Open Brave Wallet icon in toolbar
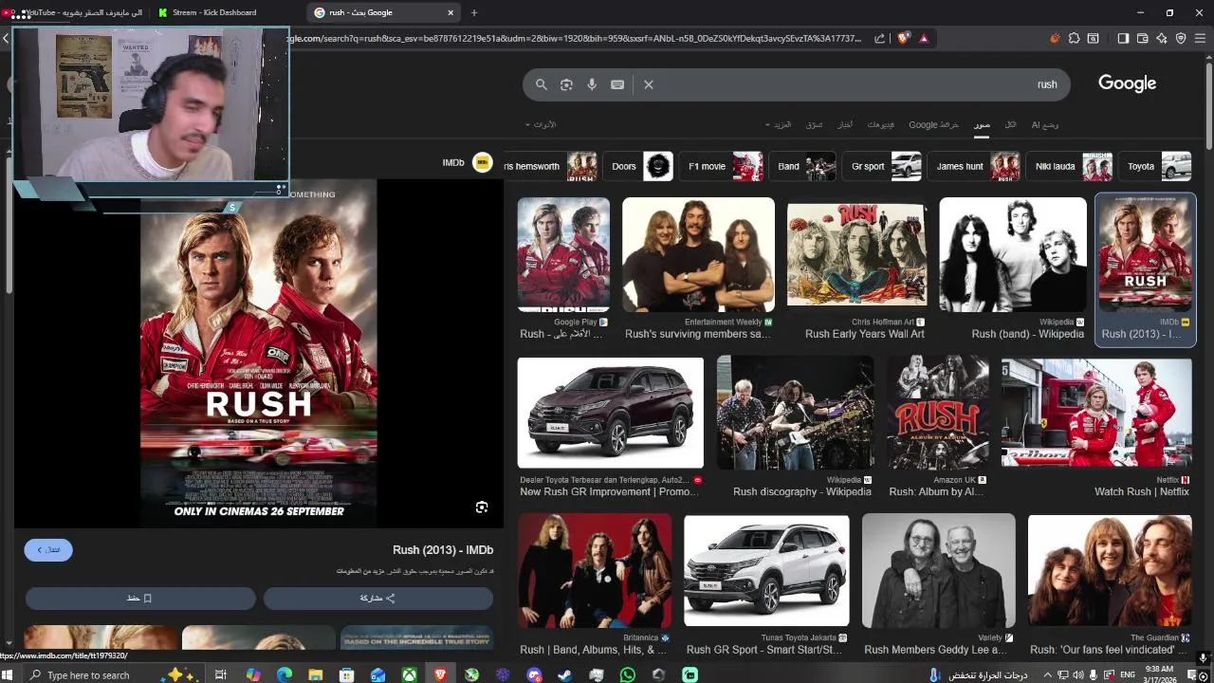 (1143, 38)
